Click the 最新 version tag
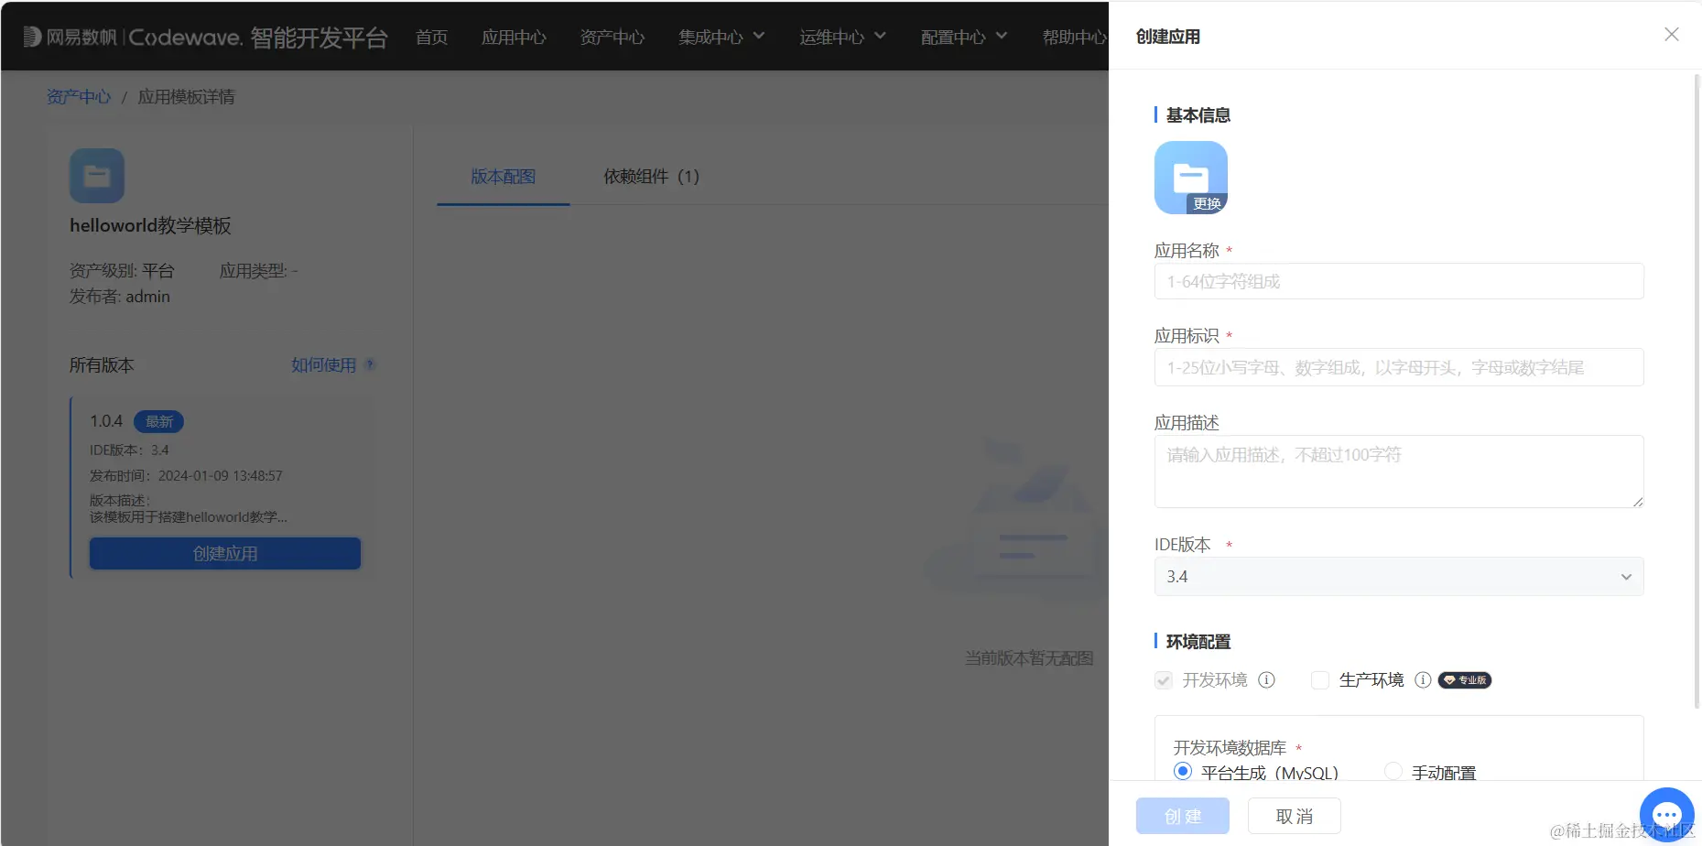 point(159,421)
